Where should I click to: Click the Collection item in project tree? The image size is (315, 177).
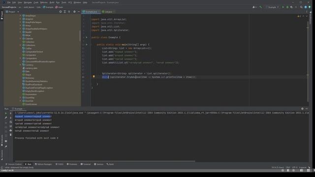30,42
